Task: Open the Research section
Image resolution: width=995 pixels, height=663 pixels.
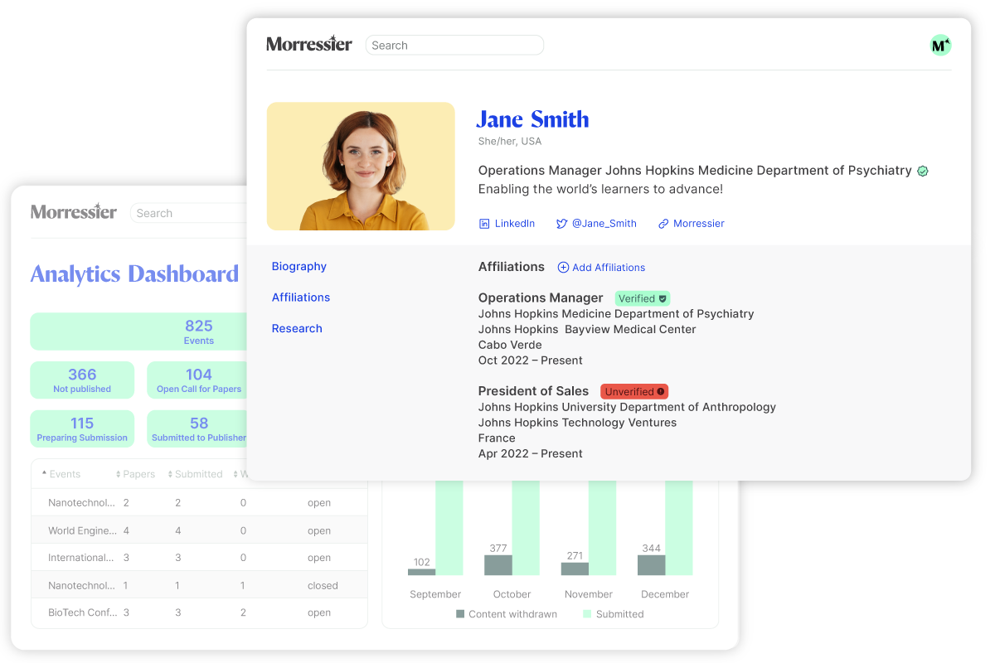Action: tap(297, 329)
